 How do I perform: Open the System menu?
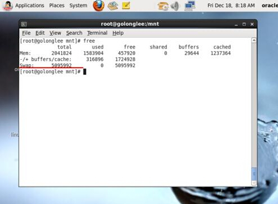point(78,6)
